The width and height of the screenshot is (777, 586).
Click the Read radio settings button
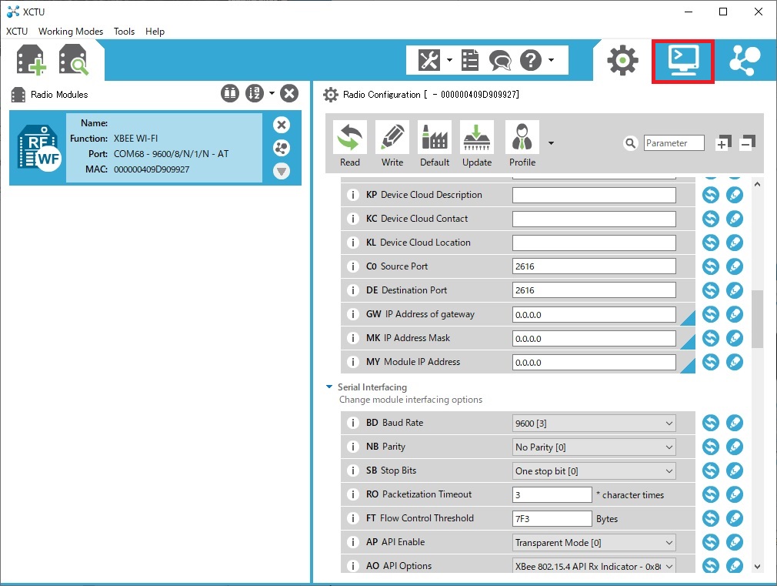(x=350, y=144)
